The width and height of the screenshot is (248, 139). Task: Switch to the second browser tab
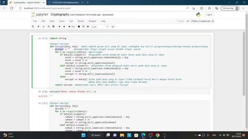click(x=65, y=3)
